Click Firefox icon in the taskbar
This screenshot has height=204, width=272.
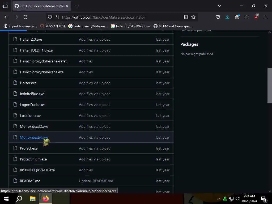(x=46, y=199)
